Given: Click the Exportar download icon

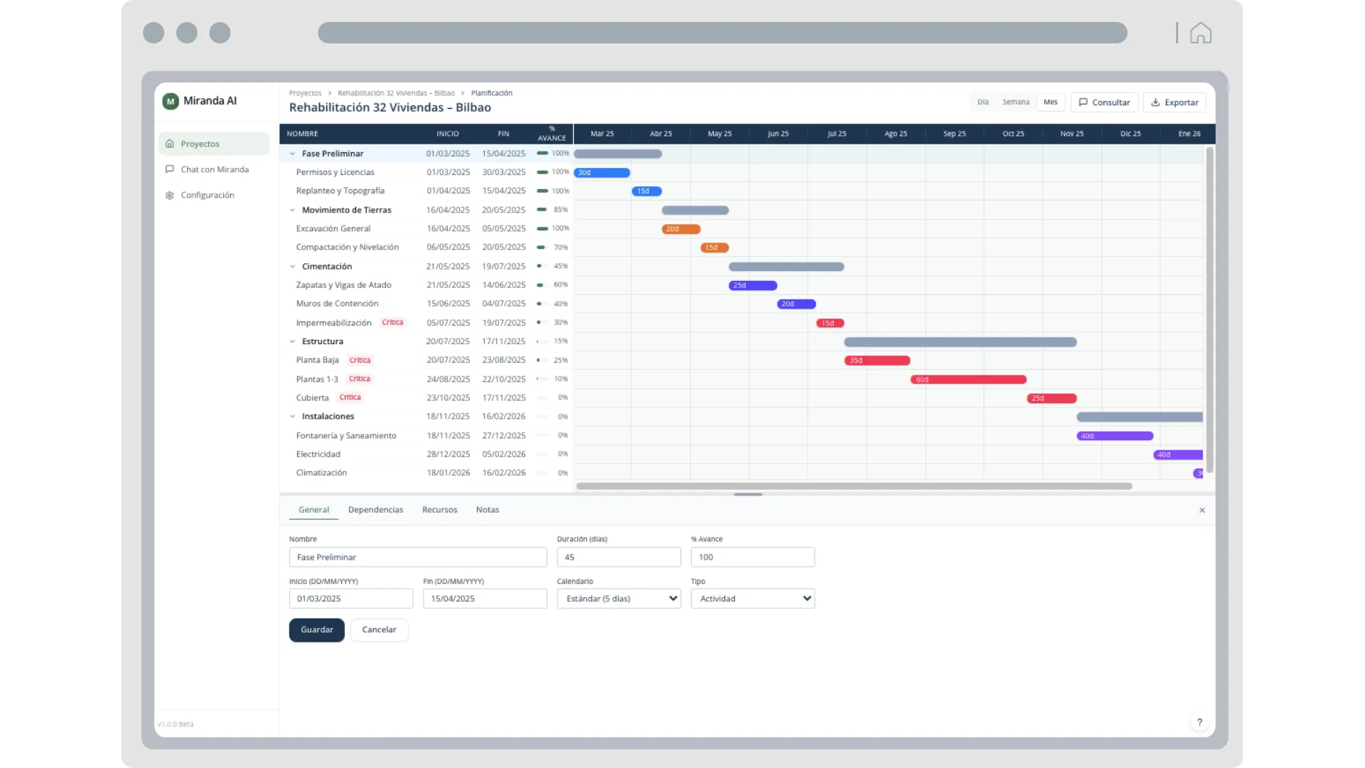Looking at the screenshot, I should [1155, 102].
